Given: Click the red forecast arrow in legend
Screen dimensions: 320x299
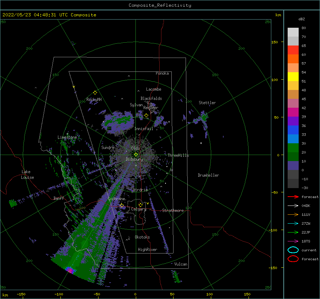Looking at the screenshot, I should click(293, 197).
